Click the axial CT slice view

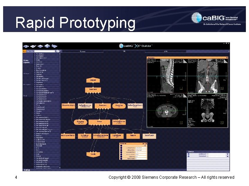pyautogui.click(x=167, y=111)
